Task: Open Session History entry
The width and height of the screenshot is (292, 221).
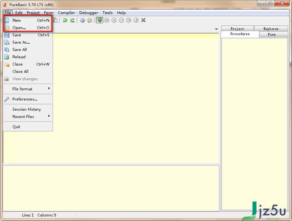Action: (x=28, y=109)
